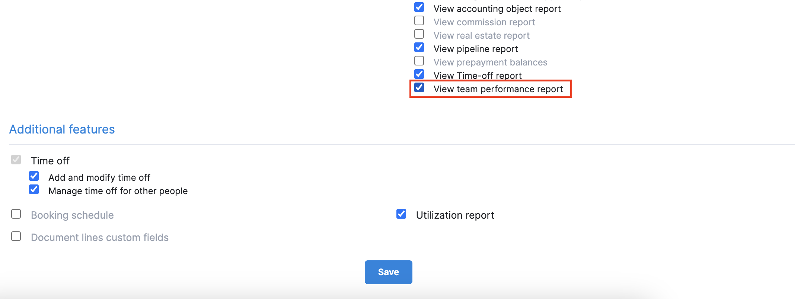Enable View prepayment balances checkbox
This screenshot has width=804, height=299.
coord(419,61)
